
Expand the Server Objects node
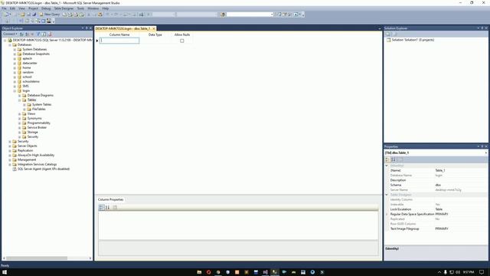(10, 146)
